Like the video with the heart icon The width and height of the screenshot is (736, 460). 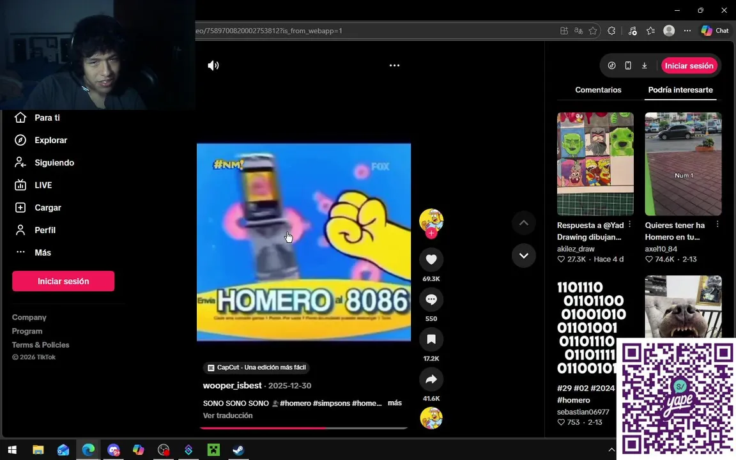tap(431, 259)
